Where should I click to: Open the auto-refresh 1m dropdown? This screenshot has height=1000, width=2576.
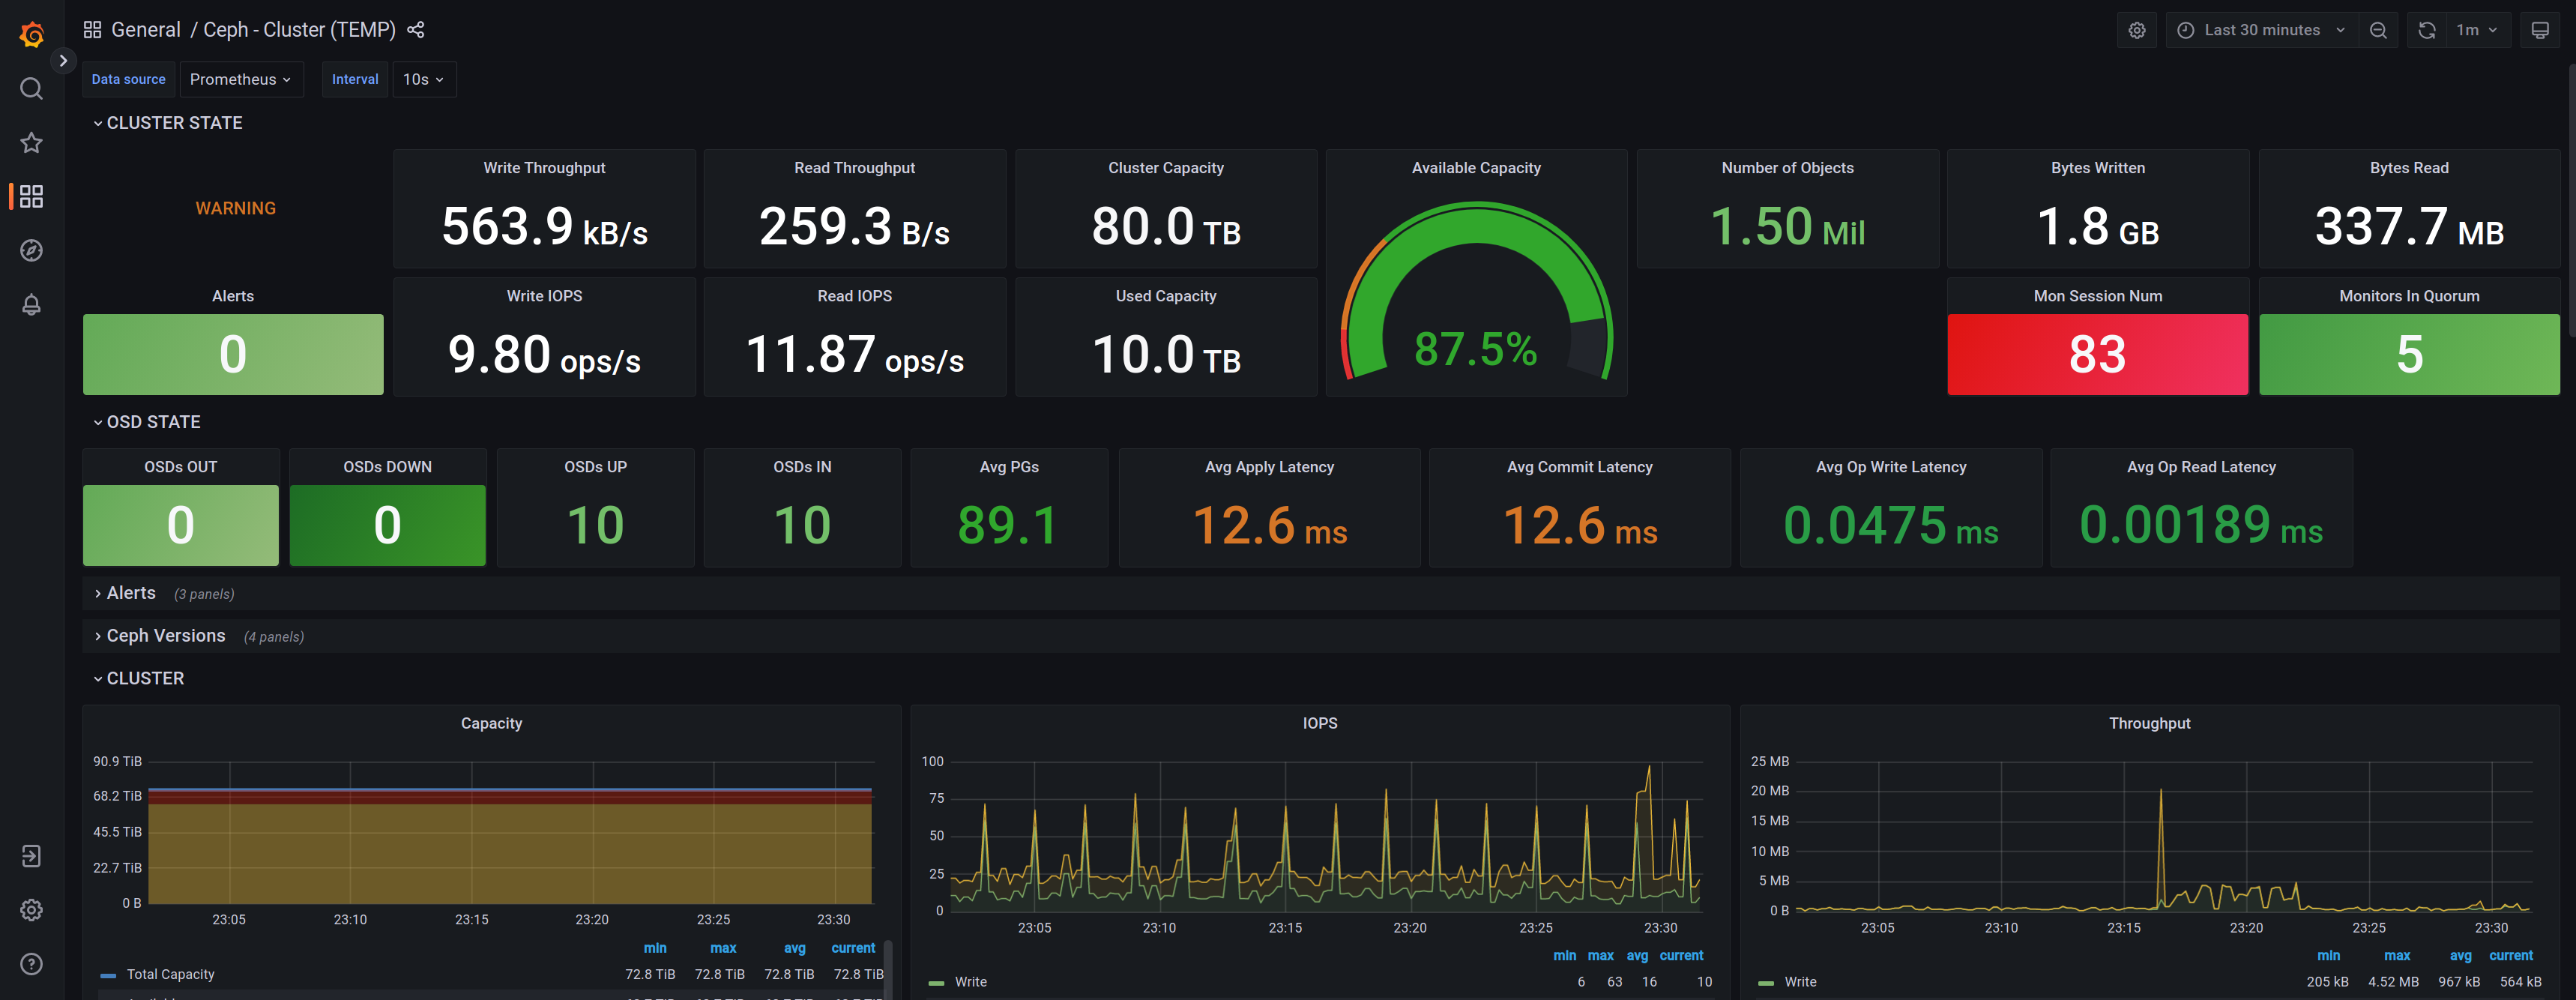click(x=2473, y=30)
